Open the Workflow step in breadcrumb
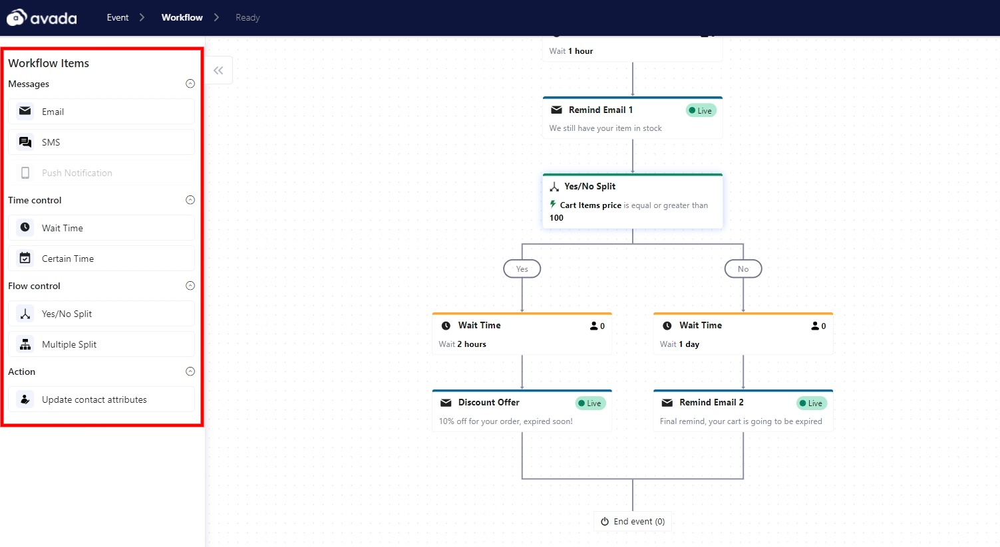The width and height of the screenshot is (1000, 547). pos(182,18)
